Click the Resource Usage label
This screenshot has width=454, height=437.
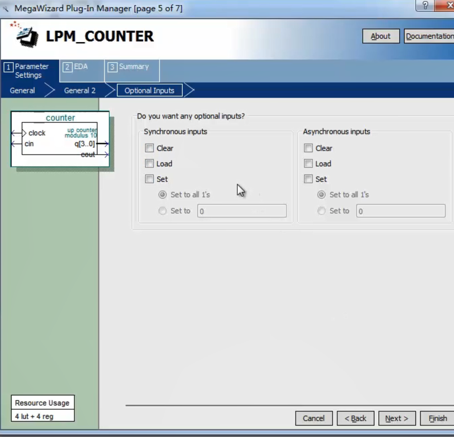[42, 403]
